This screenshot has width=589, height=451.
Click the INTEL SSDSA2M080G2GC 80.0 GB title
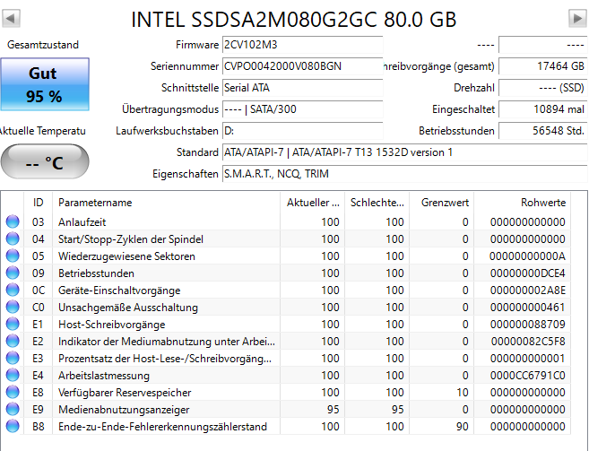294,20
